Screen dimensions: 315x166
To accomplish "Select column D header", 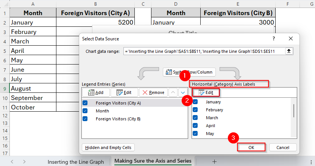I will (x=176, y=4).
